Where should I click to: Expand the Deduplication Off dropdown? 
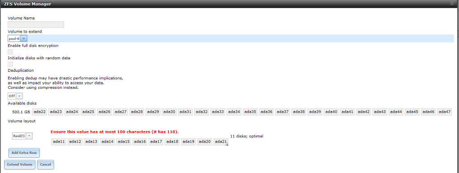pos(15,96)
